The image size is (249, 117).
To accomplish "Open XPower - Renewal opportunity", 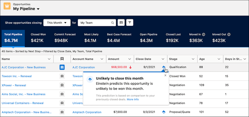I will [x=14, y=85].
